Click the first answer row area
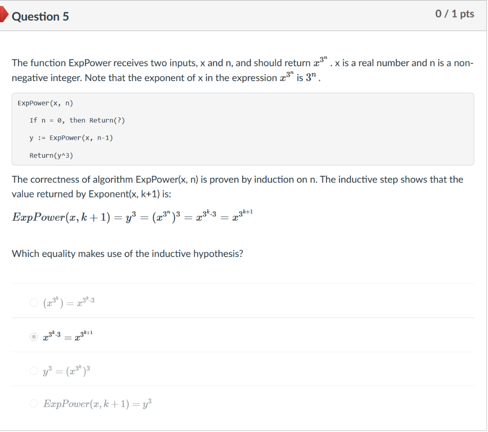Image resolution: width=488 pixels, height=432 pixels. [x=238, y=301]
